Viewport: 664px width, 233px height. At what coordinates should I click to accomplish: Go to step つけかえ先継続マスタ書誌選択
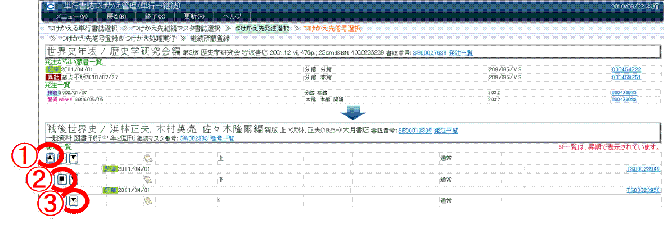(176, 28)
